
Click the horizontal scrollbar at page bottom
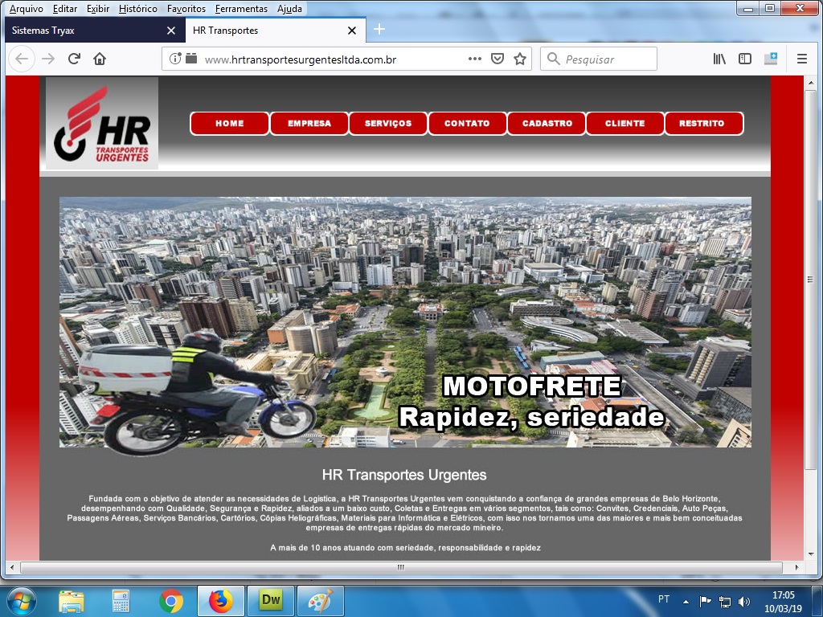click(400, 567)
